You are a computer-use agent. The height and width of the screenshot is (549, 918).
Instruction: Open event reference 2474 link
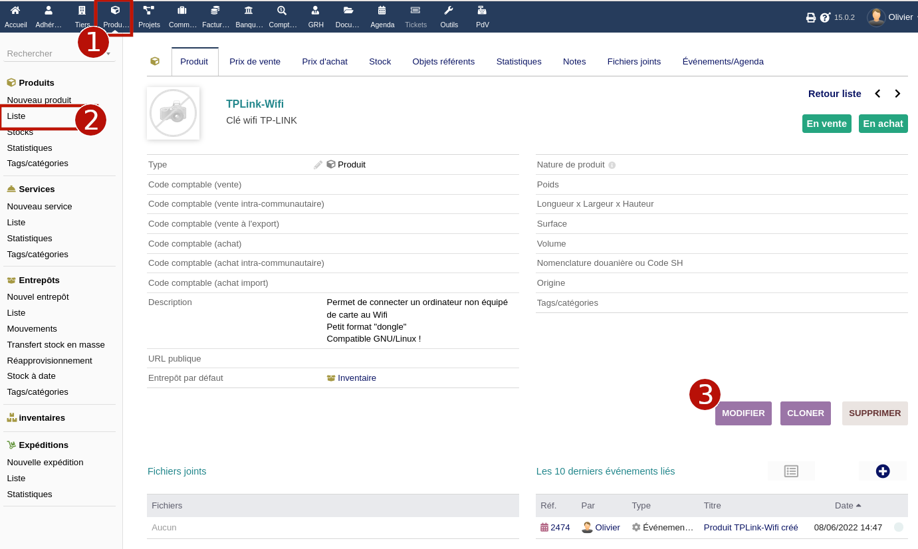[560, 527]
